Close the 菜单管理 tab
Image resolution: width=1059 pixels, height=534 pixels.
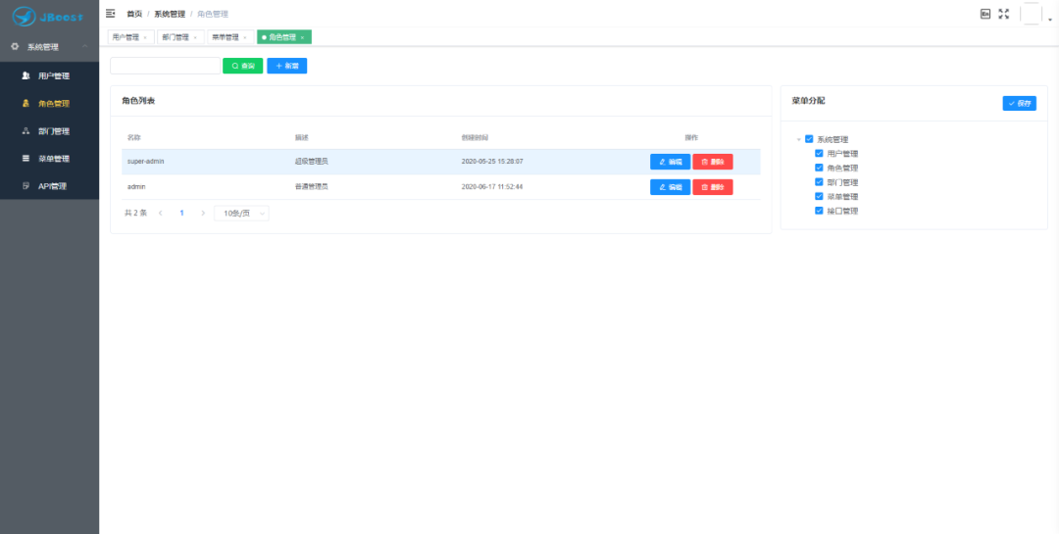pos(244,38)
